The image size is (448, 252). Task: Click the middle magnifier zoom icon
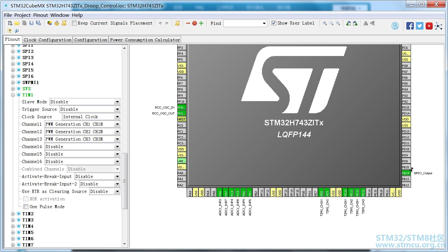[331, 23]
